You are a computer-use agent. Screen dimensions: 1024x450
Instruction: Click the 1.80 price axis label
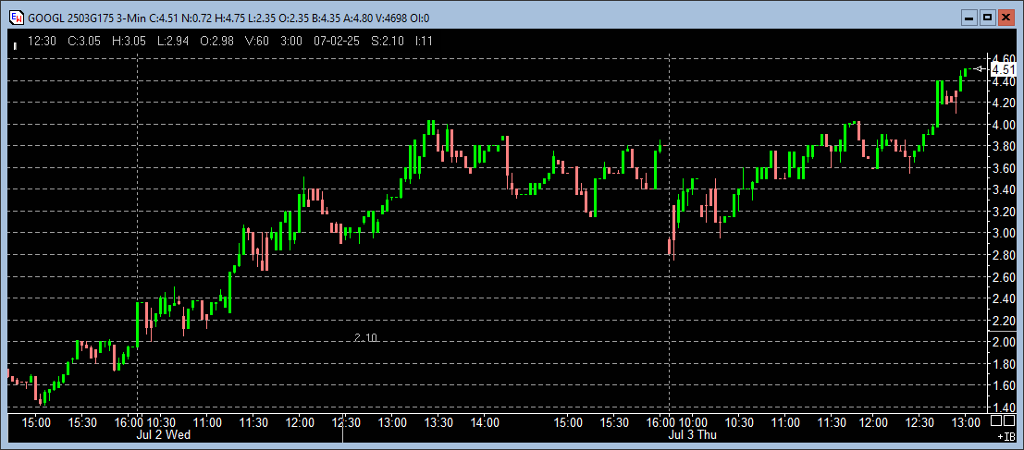(x=1003, y=364)
